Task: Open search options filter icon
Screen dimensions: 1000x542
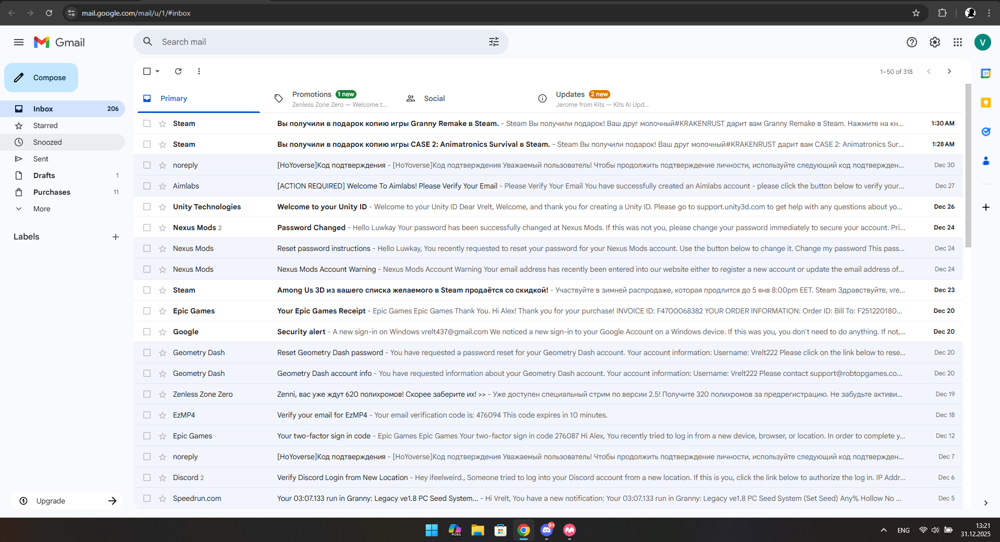Action: [x=494, y=42]
